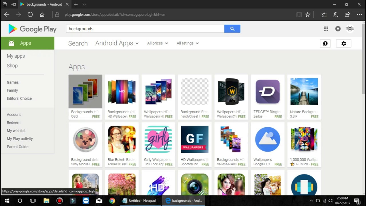Click the taskbar clock showing 2:50 PM
Viewport: 366px width, 206px height.
click(x=342, y=201)
